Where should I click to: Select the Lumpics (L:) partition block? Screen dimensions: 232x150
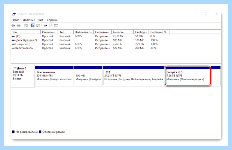[x=188, y=76]
